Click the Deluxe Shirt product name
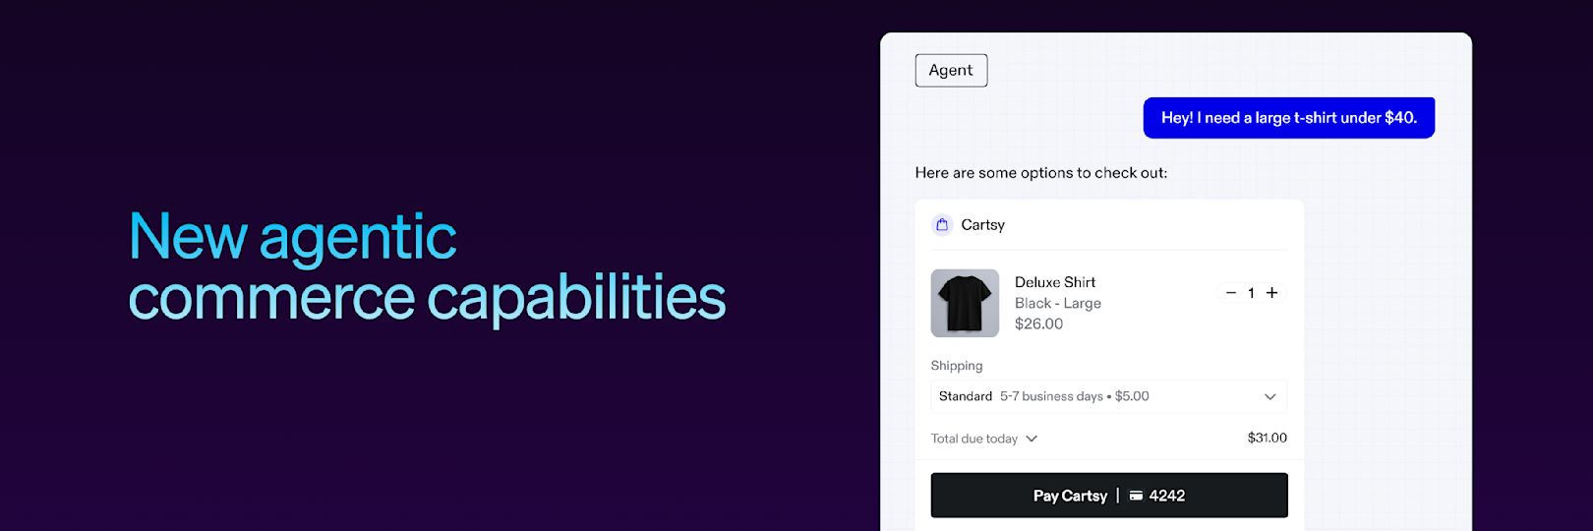 pyautogui.click(x=1055, y=282)
